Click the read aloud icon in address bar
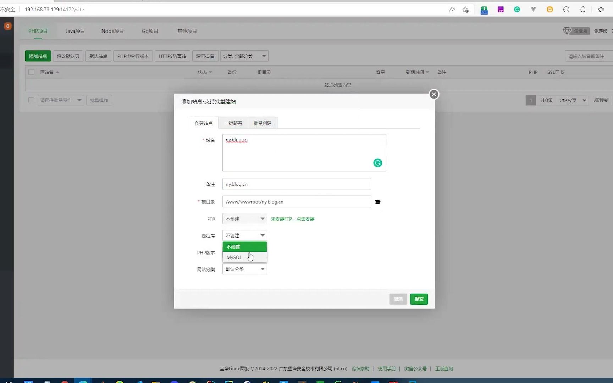This screenshot has width=613, height=383. point(452,10)
